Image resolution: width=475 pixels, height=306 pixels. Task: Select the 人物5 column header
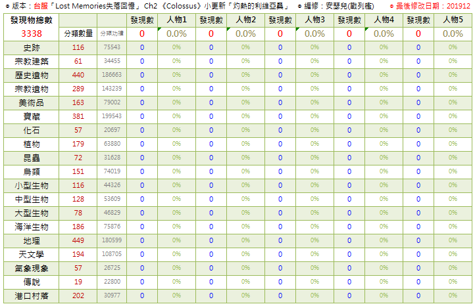[453, 20]
